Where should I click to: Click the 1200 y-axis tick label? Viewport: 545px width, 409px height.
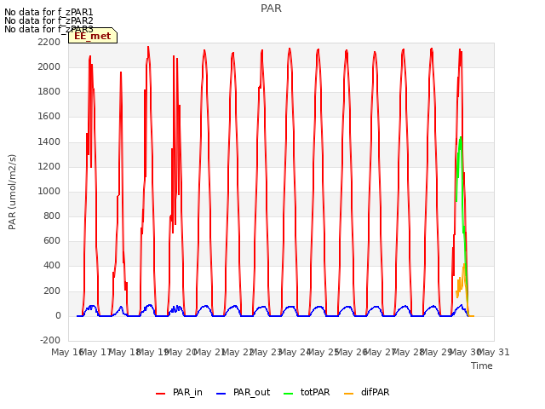49,167
